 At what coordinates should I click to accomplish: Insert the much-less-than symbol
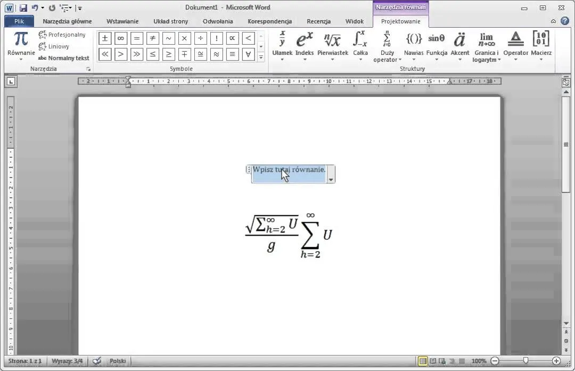tap(104, 54)
